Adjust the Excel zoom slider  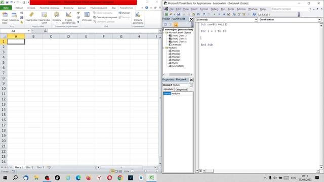coord(145,171)
